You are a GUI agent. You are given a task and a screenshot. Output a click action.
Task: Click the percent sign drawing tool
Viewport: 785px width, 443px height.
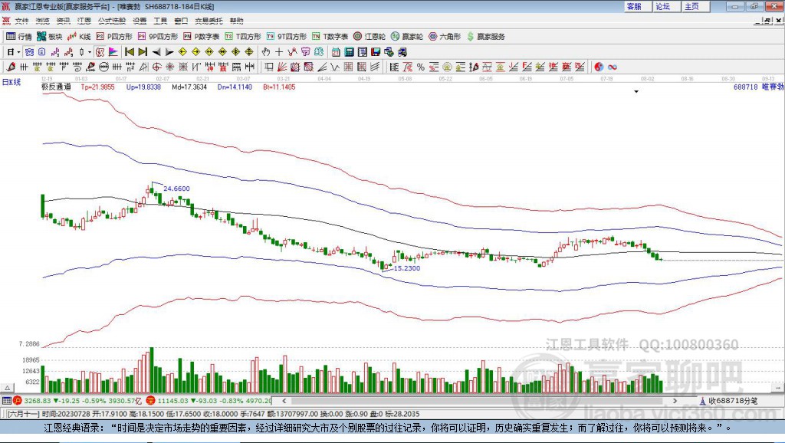[x=420, y=67]
